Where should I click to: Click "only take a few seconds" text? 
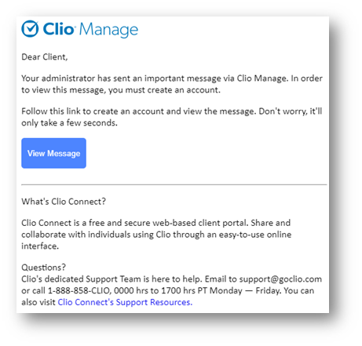[x=69, y=123]
